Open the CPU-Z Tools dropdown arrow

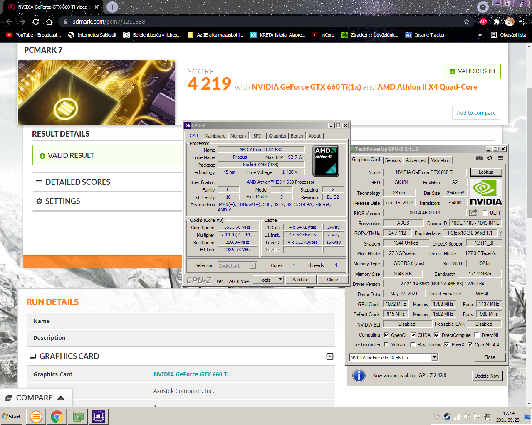(280, 280)
